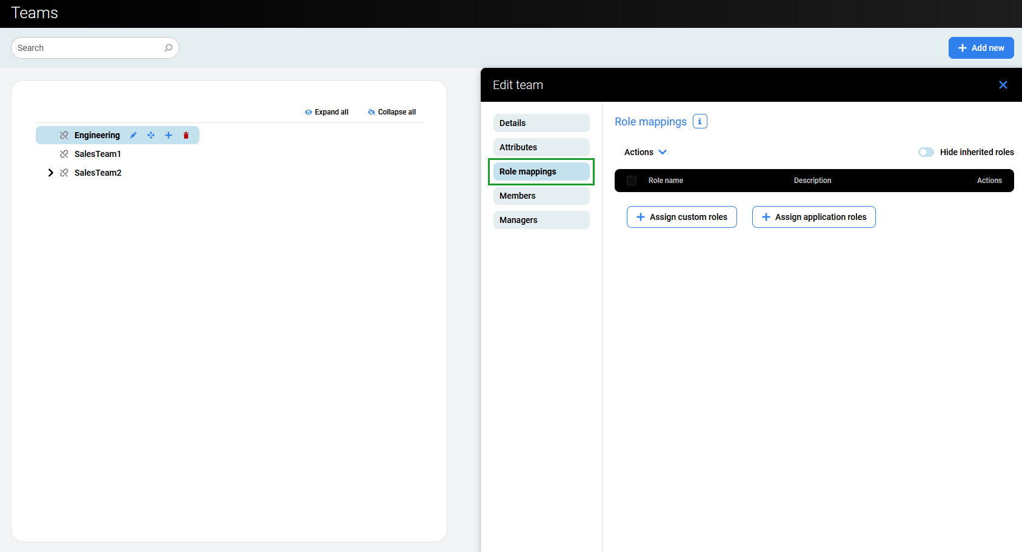Click Assign application roles button
The width and height of the screenshot is (1022, 552).
coord(813,217)
